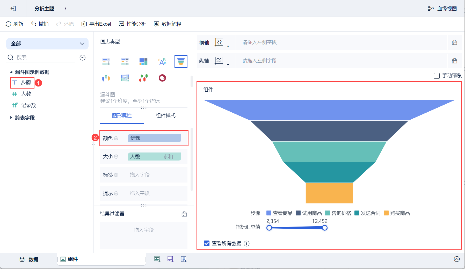Select the dark red ring chart icon
Screen dimensions: 465x269
(162, 78)
